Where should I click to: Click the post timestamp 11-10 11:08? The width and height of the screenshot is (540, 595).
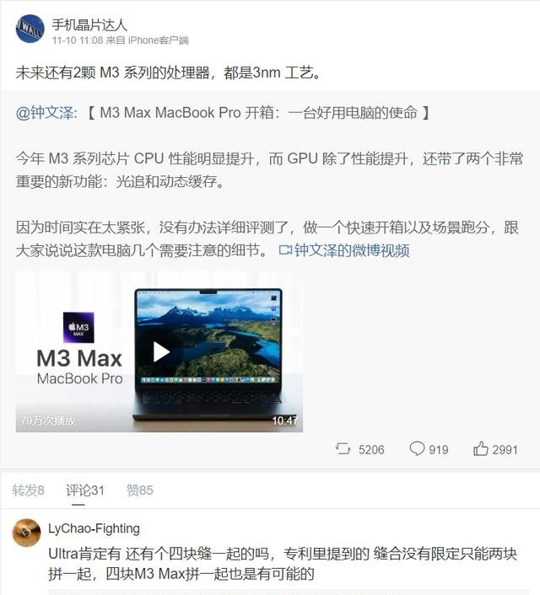coord(78,40)
